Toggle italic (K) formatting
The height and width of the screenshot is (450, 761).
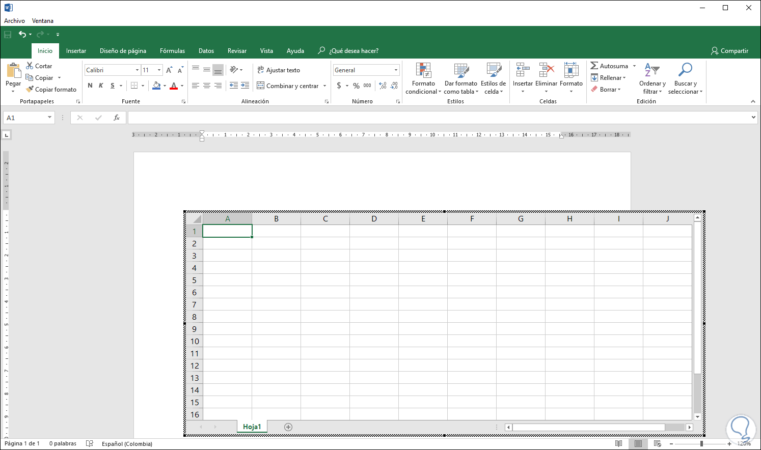pos(101,86)
